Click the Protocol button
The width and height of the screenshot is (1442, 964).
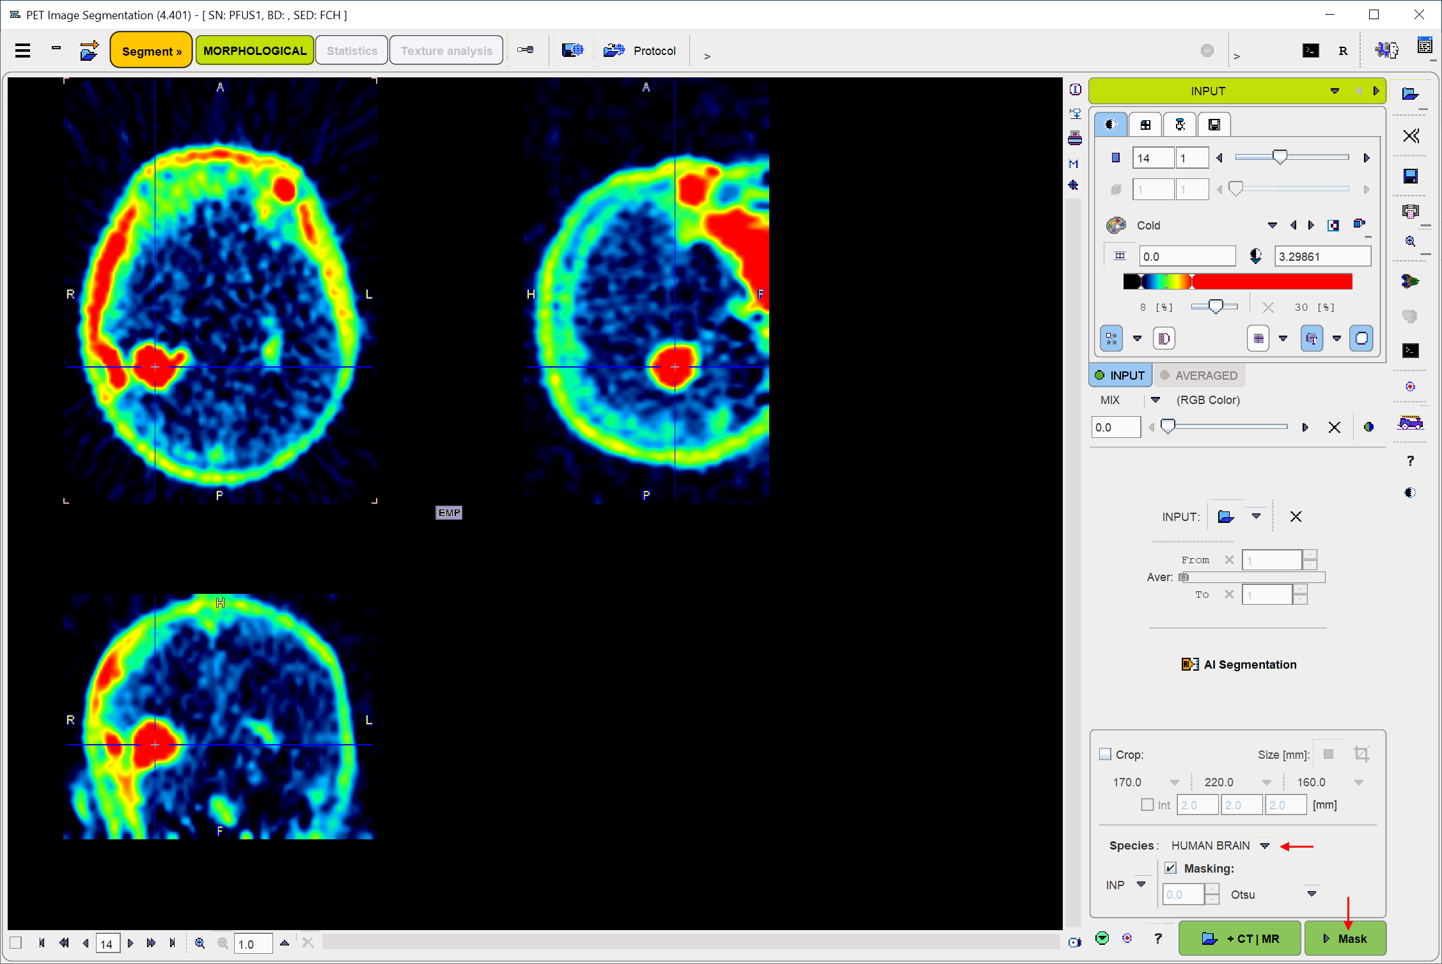640,51
